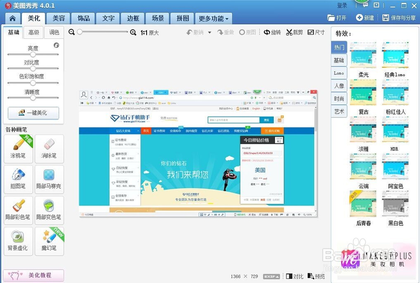Select the 调色 adjustments sub-tab

[x=54, y=32]
